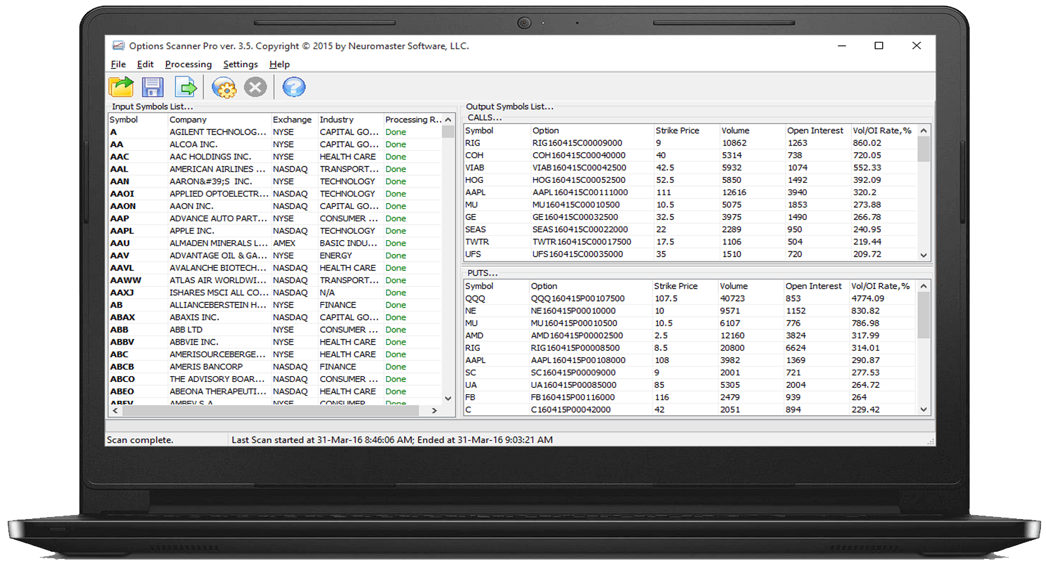Click the Last Scan started status text
The width and height of the screenshot is (1046, 585).
[x=392, y=440]
